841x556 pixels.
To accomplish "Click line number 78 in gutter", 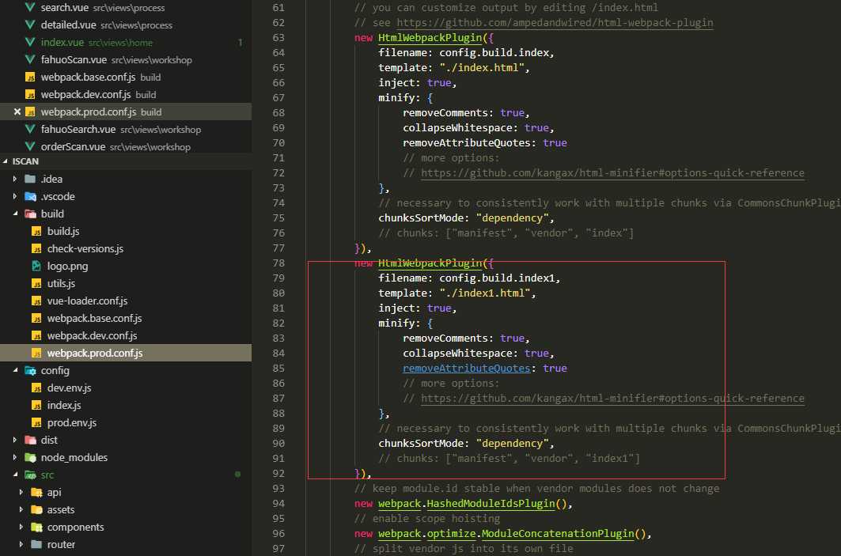I will click(278, 263).
